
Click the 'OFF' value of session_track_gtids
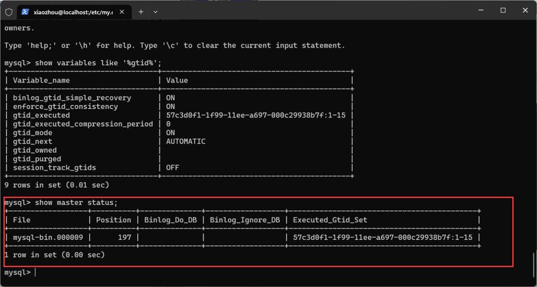point(173,168)
